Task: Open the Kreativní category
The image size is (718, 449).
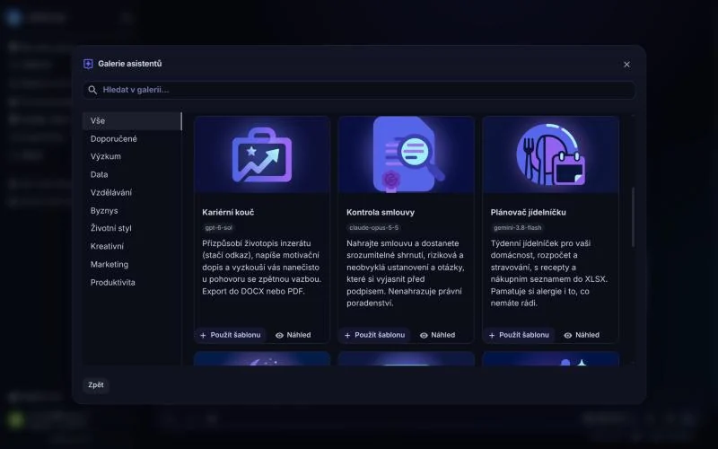Action: click(132, 246)
